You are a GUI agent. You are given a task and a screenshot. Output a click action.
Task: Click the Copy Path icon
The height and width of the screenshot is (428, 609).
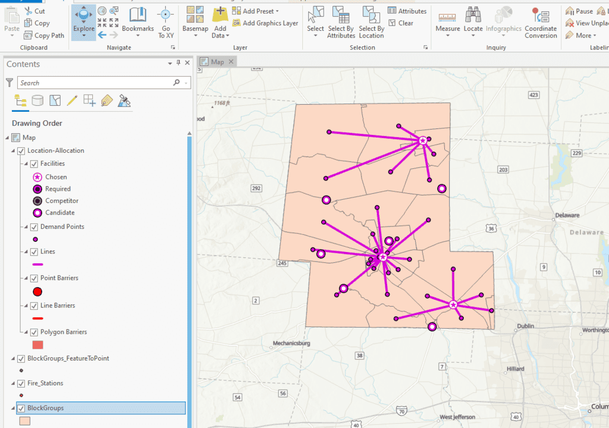pos(28,35)
